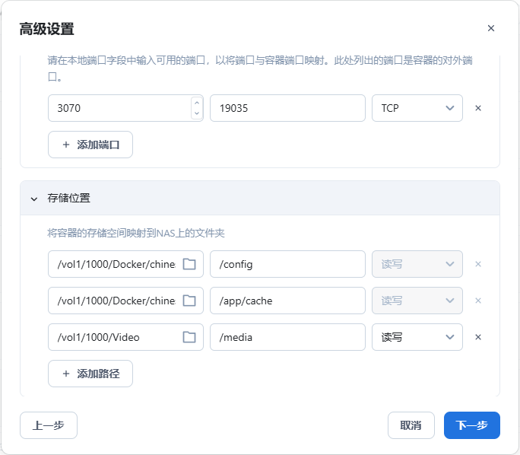Viewport: 520px width, 455px height.
Task: Click the 将容器的存储空间映射到NAS上的文件夹 description text
Action: (136, 234)
